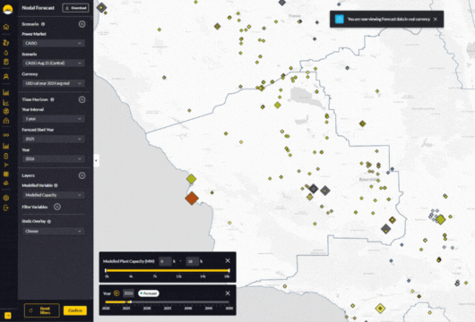Click the Download button

pyautogui.click(x=75, y=8)
